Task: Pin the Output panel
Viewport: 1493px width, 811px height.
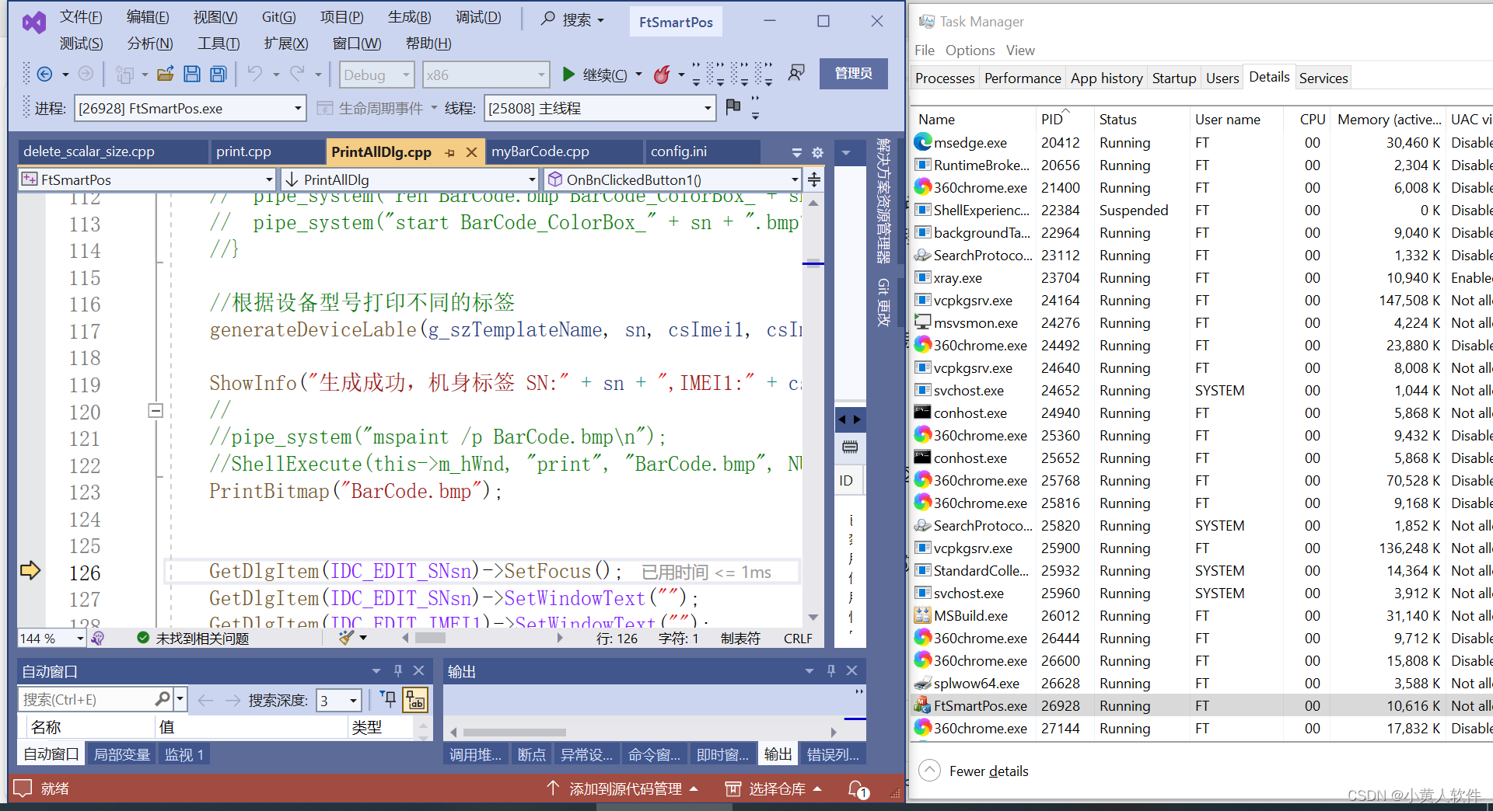Action: 831,670
